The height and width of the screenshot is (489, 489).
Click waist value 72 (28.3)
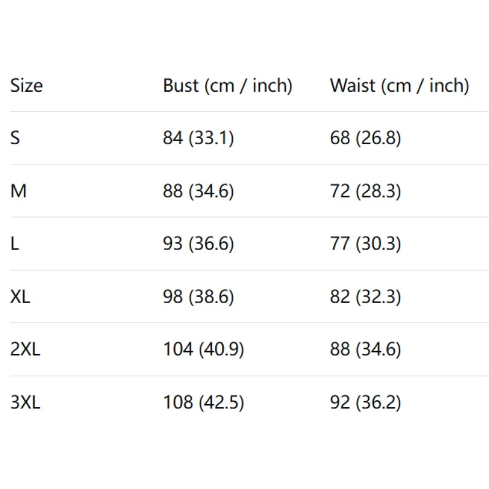(366, 191)
